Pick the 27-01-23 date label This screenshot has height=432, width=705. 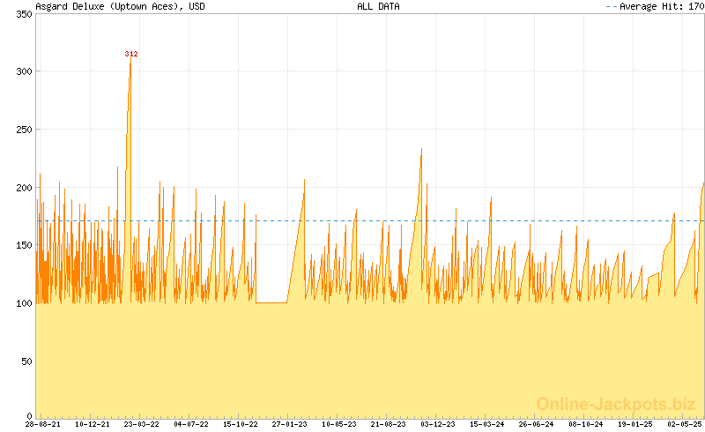(290, 424)
